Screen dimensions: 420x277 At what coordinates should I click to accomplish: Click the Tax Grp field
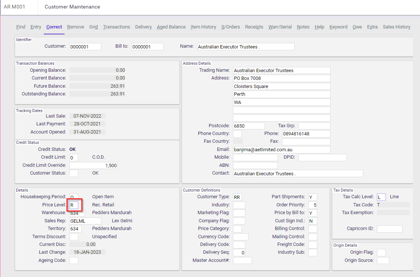[314, 126]
